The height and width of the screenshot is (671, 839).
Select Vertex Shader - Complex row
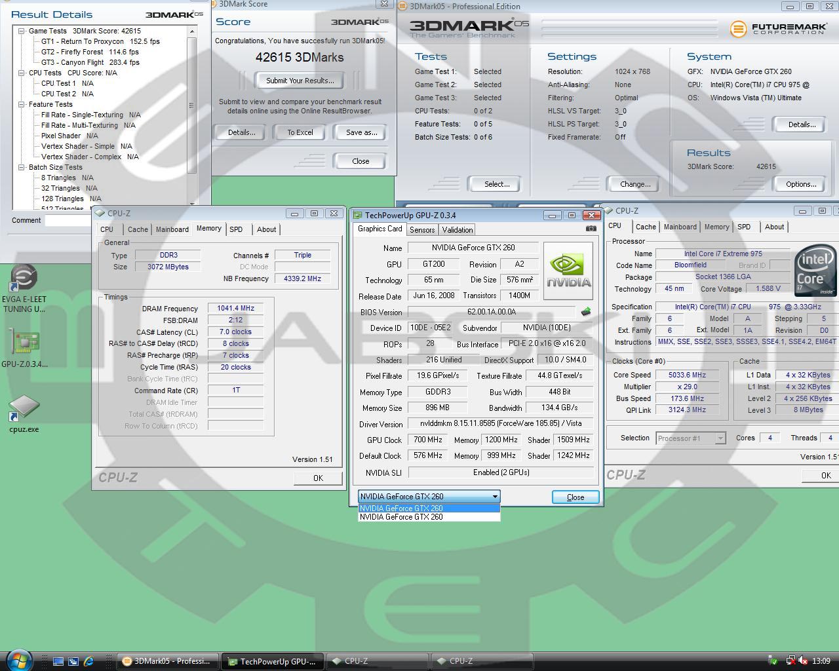(x=90, y=157)
